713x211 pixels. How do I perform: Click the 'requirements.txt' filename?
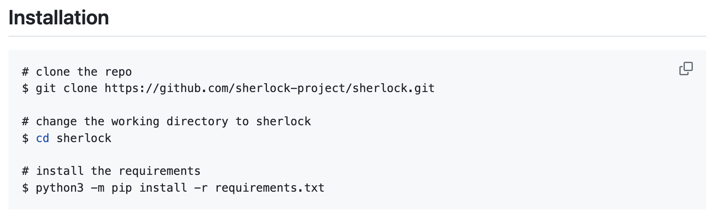click(270, 187)
